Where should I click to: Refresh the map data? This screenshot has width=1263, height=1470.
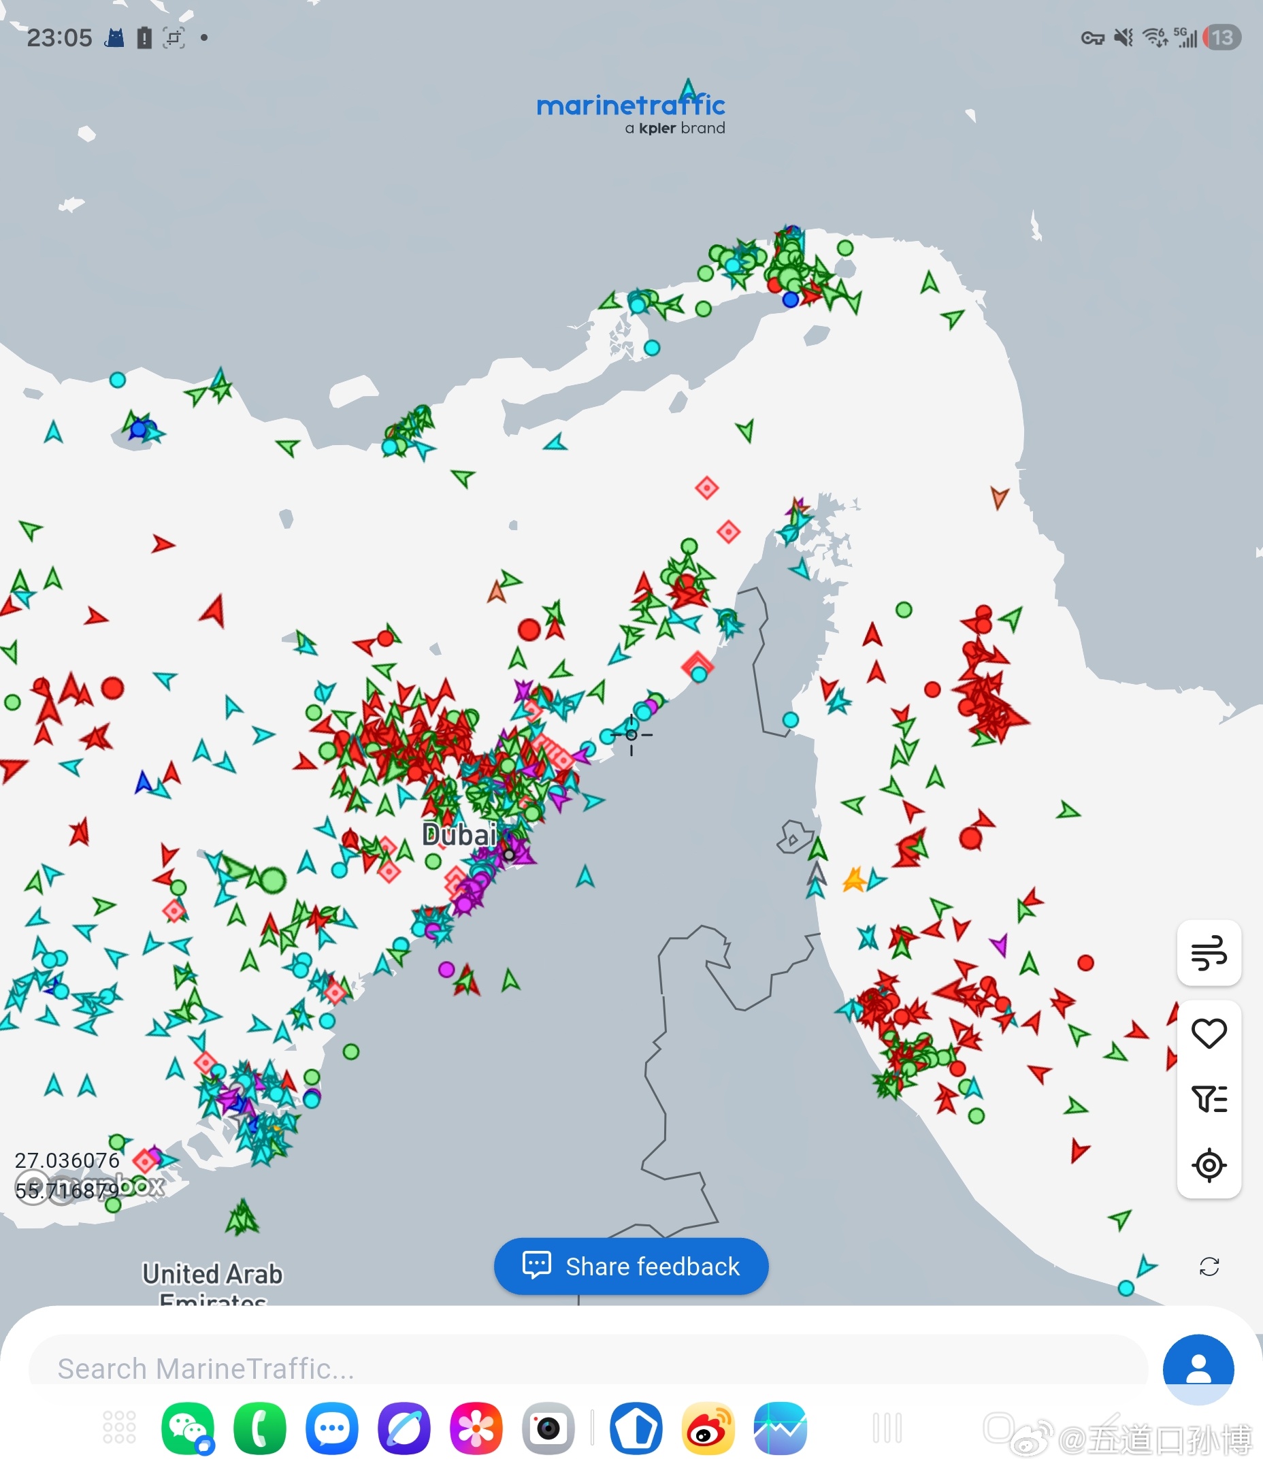point(1209,1267)
